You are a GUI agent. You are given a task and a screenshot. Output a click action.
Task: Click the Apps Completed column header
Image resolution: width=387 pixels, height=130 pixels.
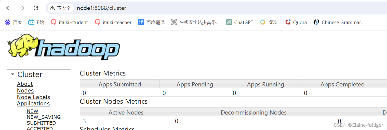coord(342,84)
